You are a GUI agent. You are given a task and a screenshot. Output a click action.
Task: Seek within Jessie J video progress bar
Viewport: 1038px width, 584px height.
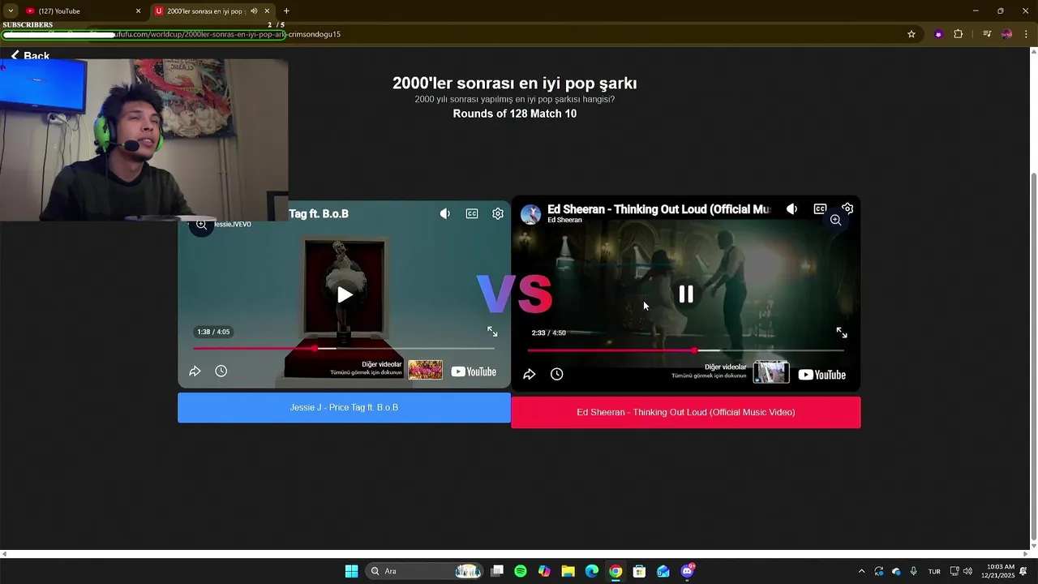344,349
